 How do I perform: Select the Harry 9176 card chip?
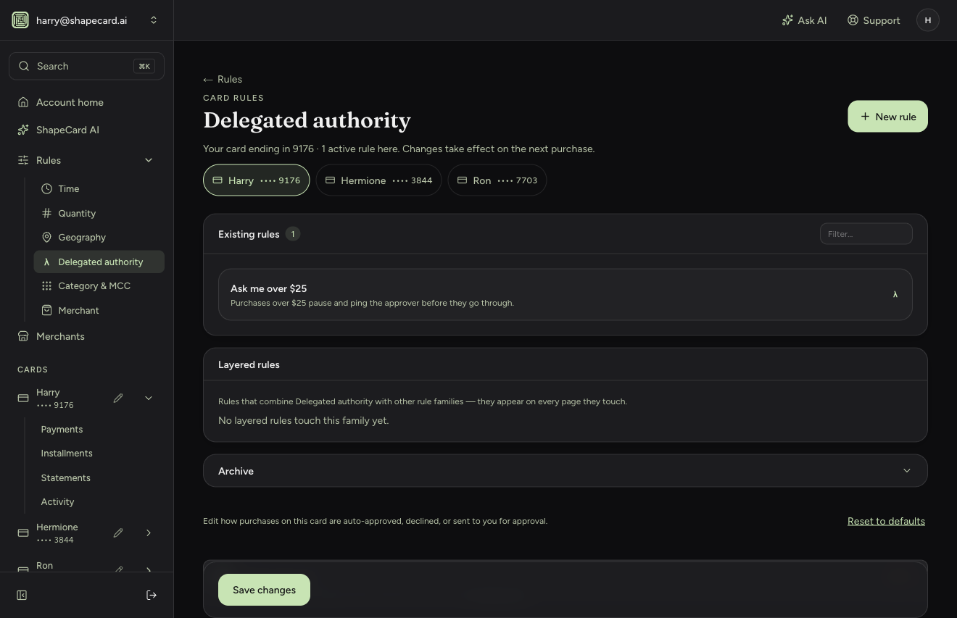pos(256,180)
